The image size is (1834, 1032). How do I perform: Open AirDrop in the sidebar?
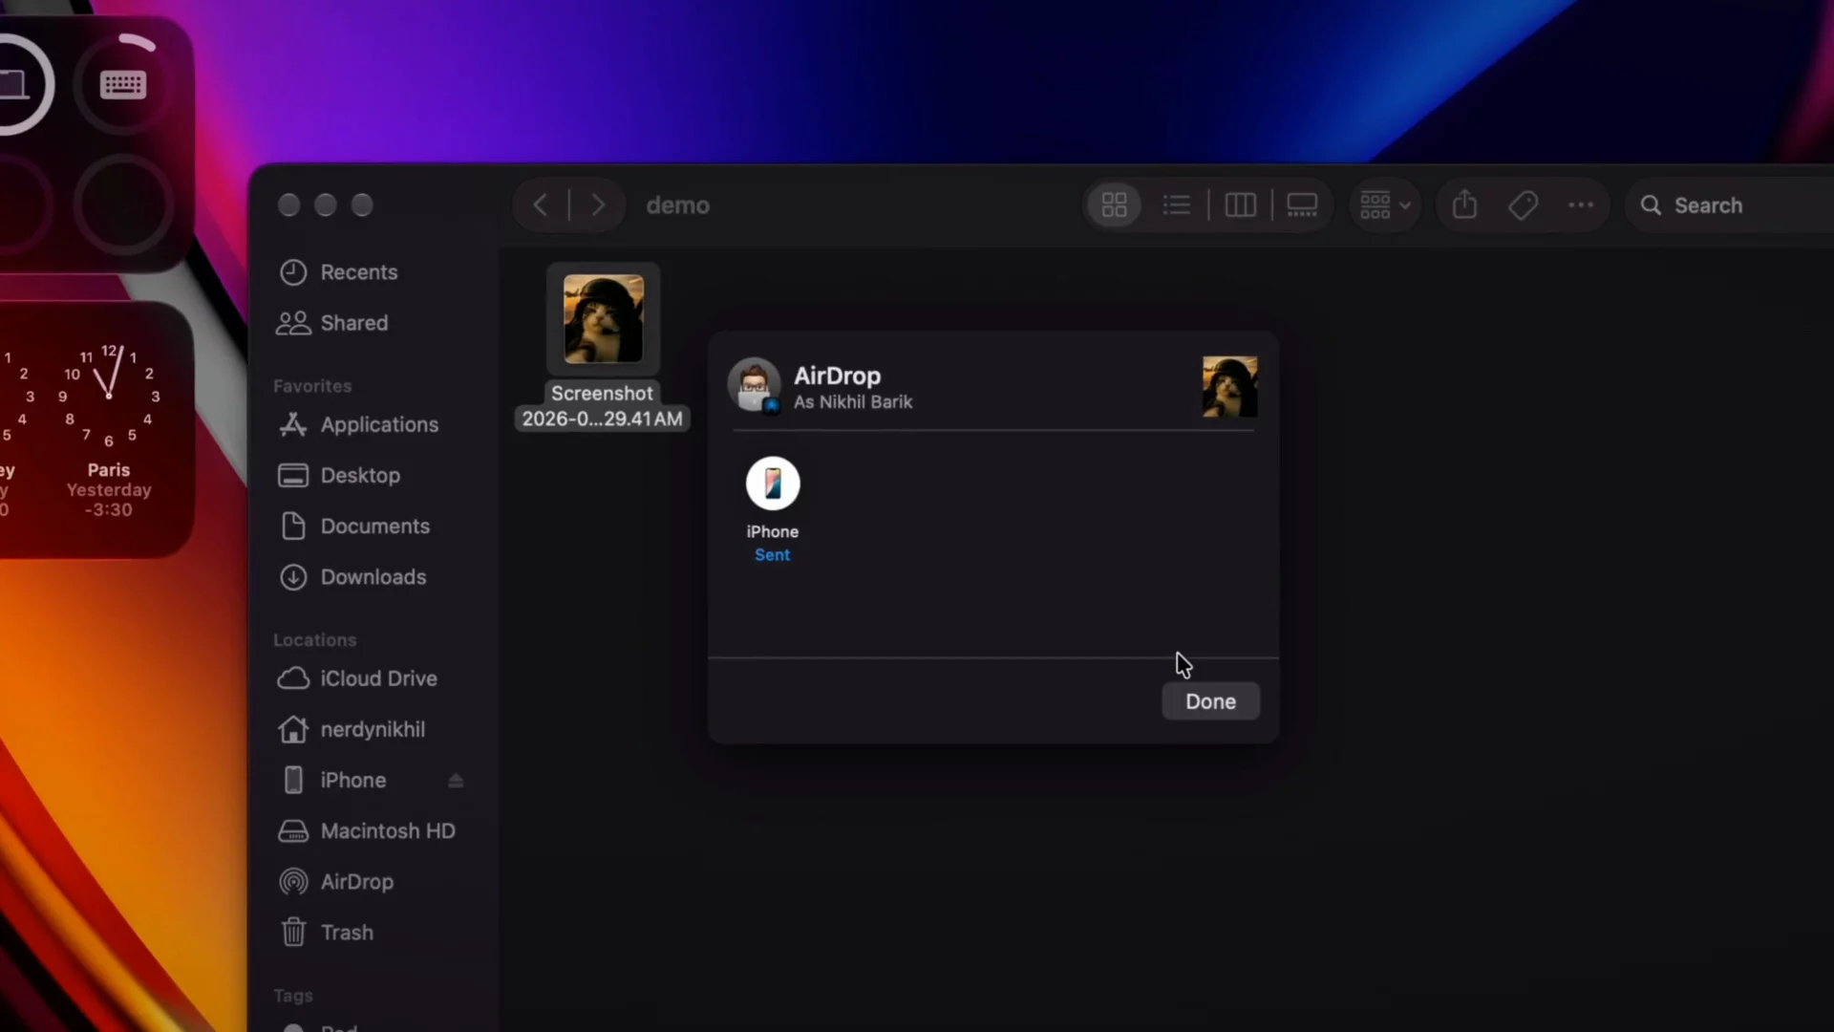click(x=356, y=881)
